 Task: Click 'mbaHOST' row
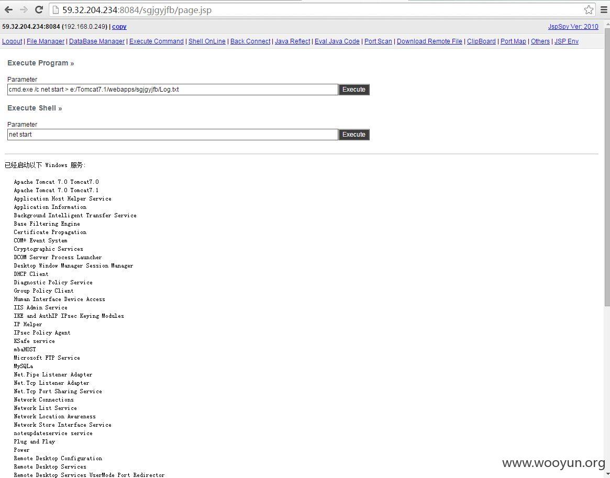[25, 349]
